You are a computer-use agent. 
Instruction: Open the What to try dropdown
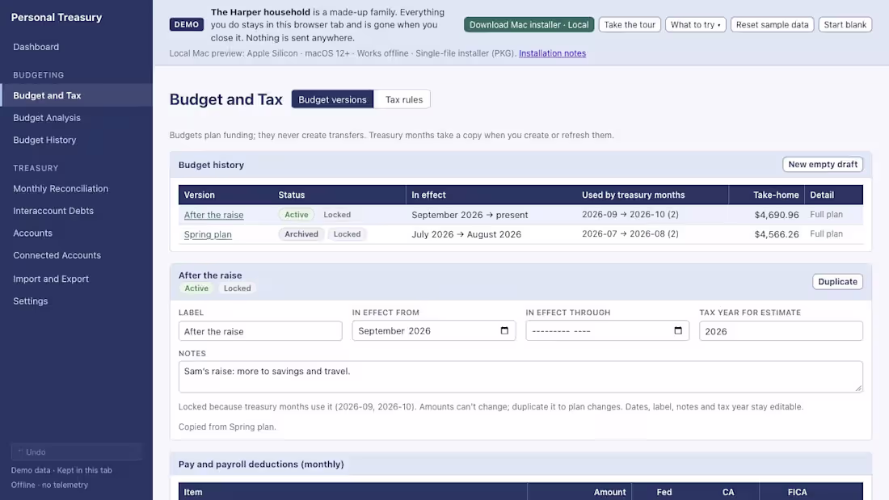(x=695, y=24)
